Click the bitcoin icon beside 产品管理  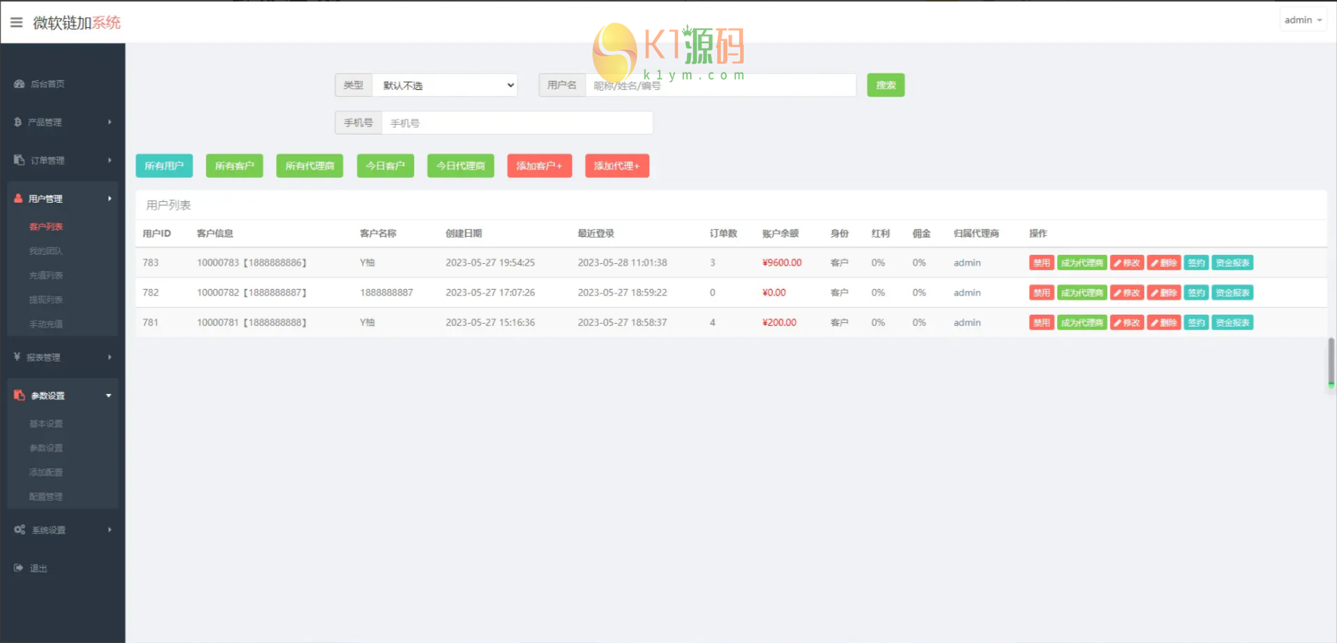18,122
